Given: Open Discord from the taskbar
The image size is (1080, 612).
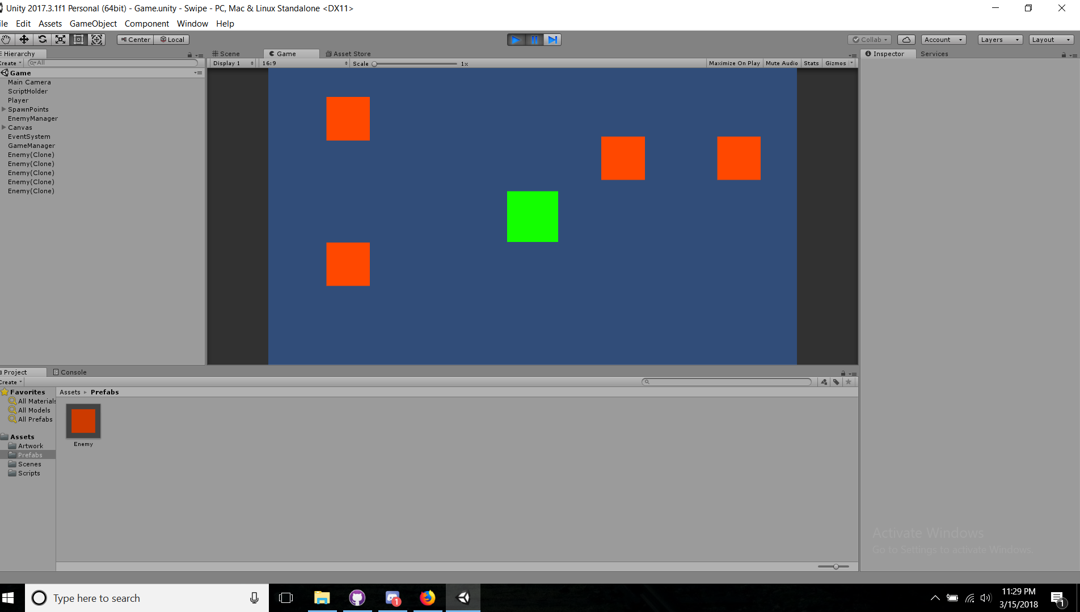Looking at the screenshot, I should coord(393,598).
